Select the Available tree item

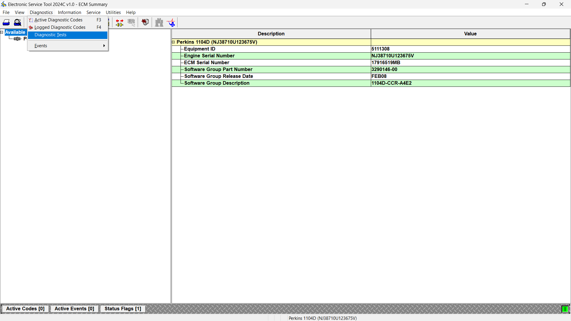point(15,32)
